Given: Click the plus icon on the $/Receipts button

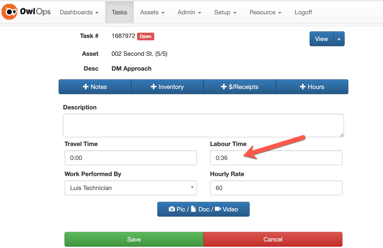Looking at the screenshot, I should coord(224,87).
